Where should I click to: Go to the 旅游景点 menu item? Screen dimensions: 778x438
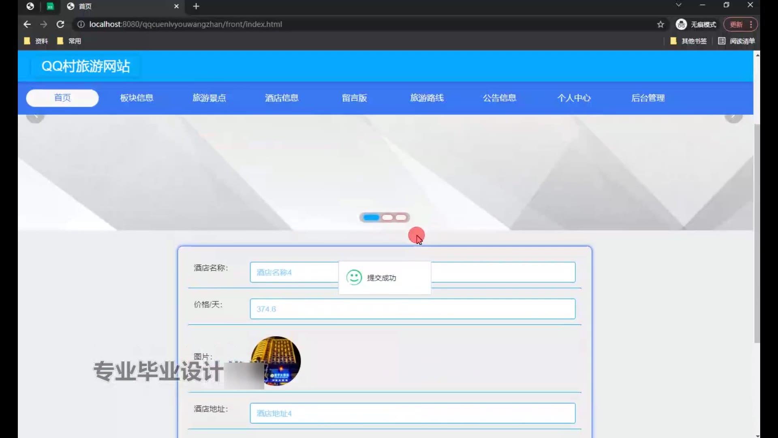[209, 98]
